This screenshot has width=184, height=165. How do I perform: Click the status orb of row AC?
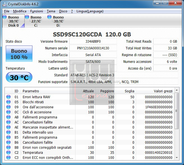point(8,122)
